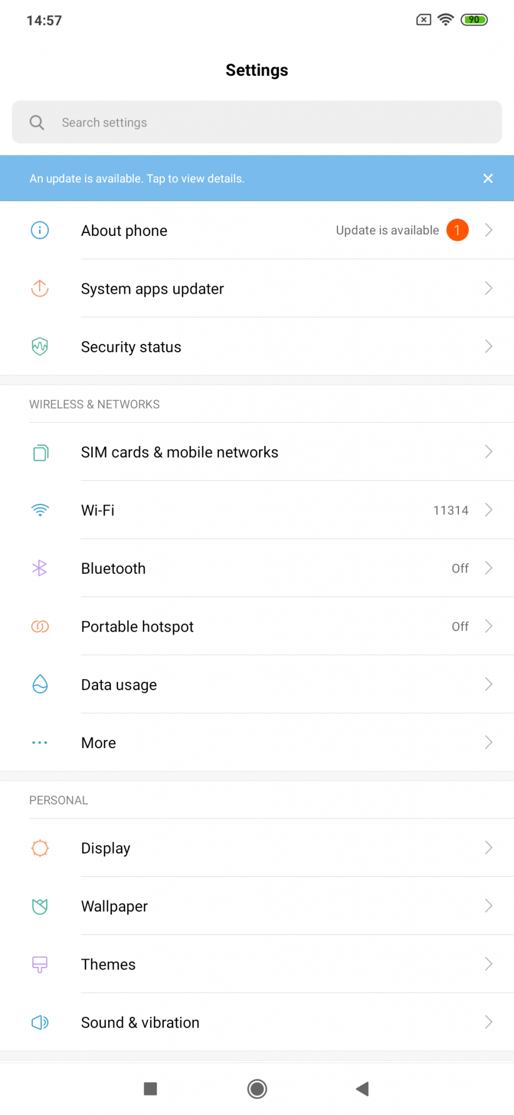Tap the Themes paintbrush icon
Viewport: 514px width, 1115px height.
[40, 964]
